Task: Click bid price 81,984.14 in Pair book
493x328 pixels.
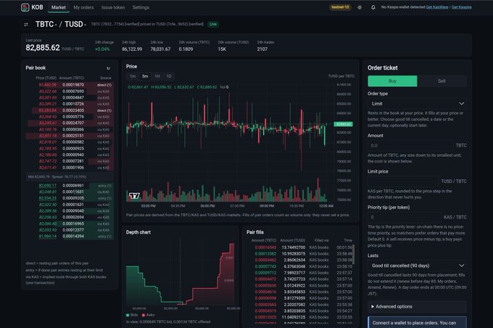Action: pyautogui.click(x=47, y=237)
